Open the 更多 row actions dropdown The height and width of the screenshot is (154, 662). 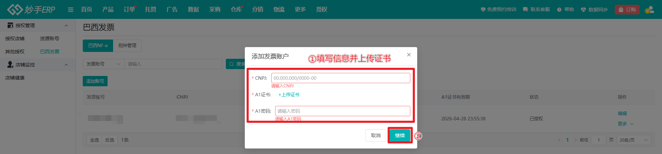[x=625, y=124]
